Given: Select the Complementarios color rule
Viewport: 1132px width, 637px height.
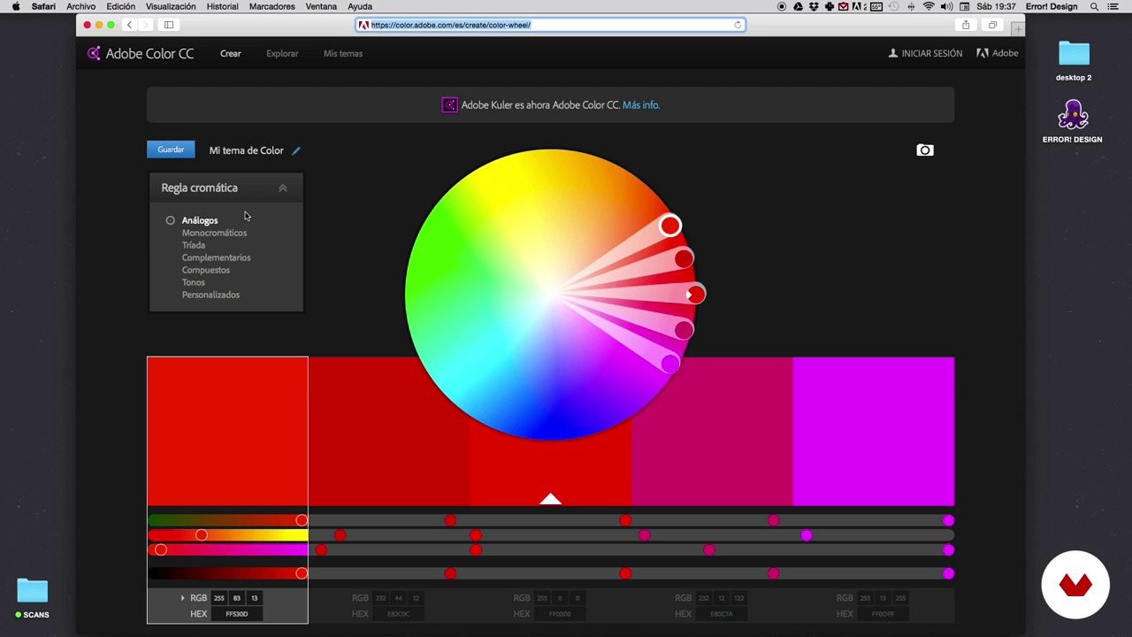Looking at the screenshot, I should tap(216, 257).
